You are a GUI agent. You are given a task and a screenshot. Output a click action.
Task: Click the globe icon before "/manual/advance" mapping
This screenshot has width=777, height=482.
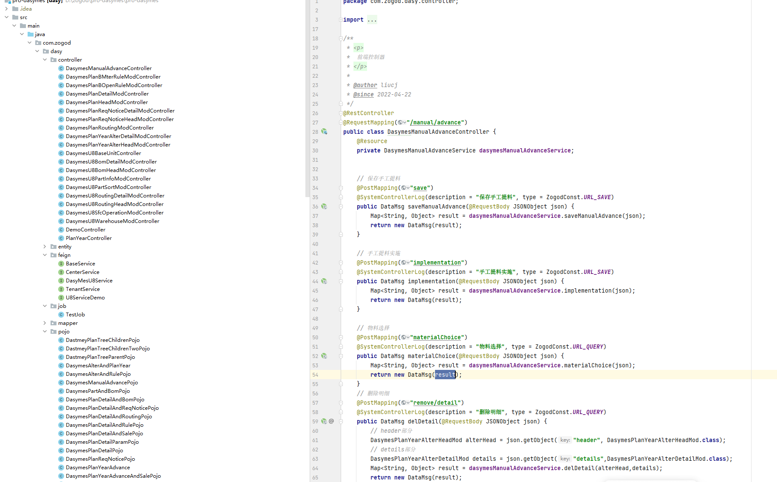pyautogui.click(x=400, y=122)
